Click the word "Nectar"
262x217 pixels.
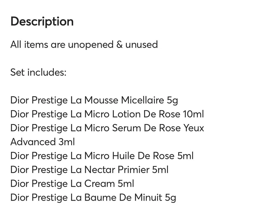point(100,170)
